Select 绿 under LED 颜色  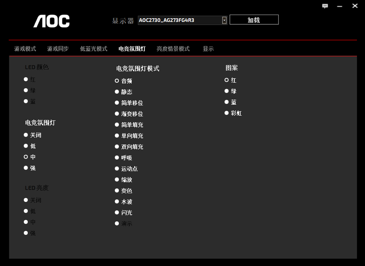pos(26,90)
